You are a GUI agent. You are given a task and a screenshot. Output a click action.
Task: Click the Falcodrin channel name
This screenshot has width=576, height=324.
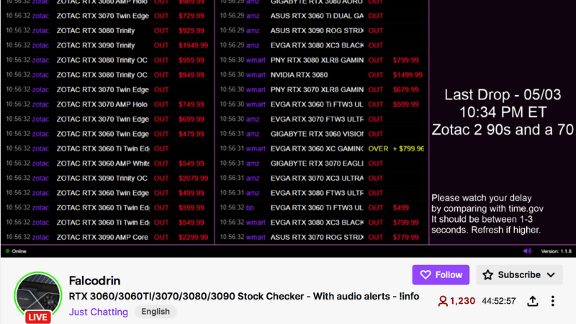94,280
